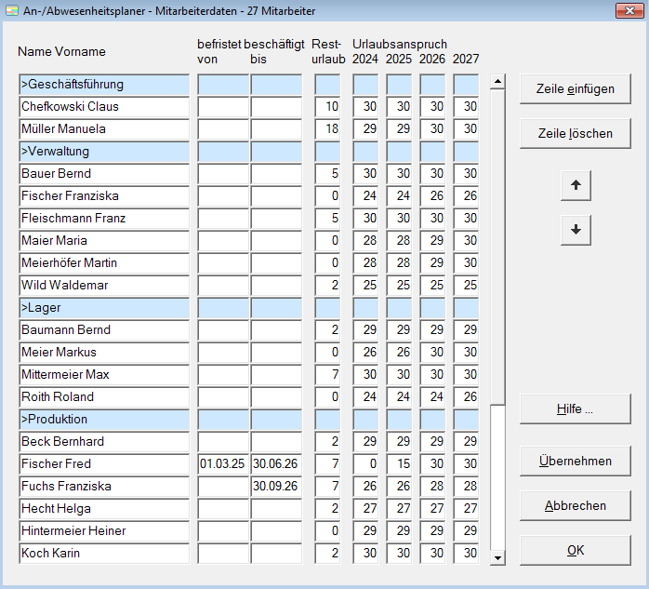Click Beck Bernhard's 2026 vacation value 29

432,442
